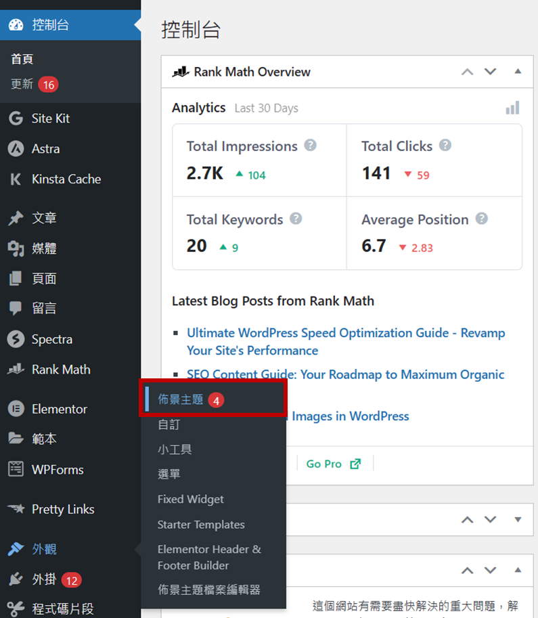Click the Spectra logo icon
Image resolution: width=538 pixels, height=618 pixels.
(16, 339)
